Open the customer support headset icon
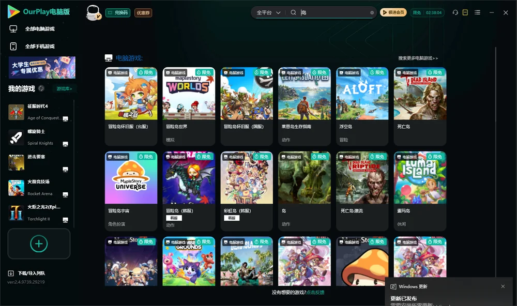This screenshot has height=306, width=517. click(x=455, y=12)
